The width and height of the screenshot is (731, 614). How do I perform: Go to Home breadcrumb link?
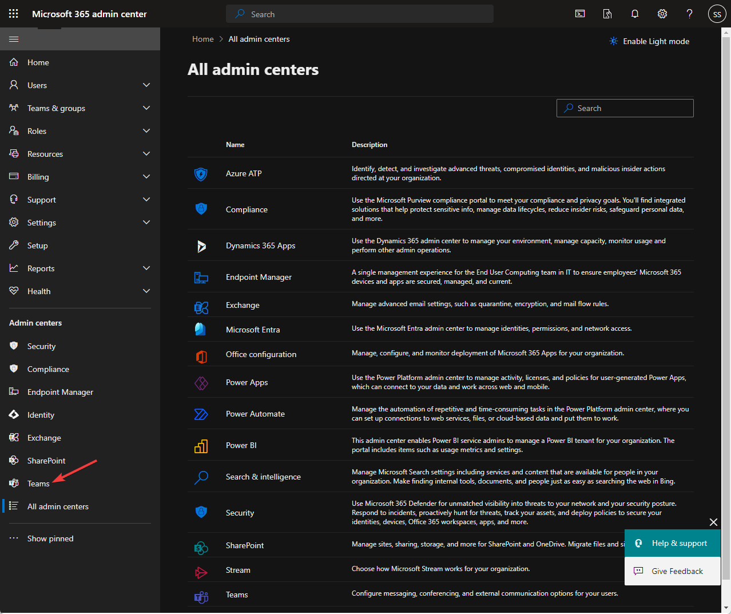click(x=203, y=39)
